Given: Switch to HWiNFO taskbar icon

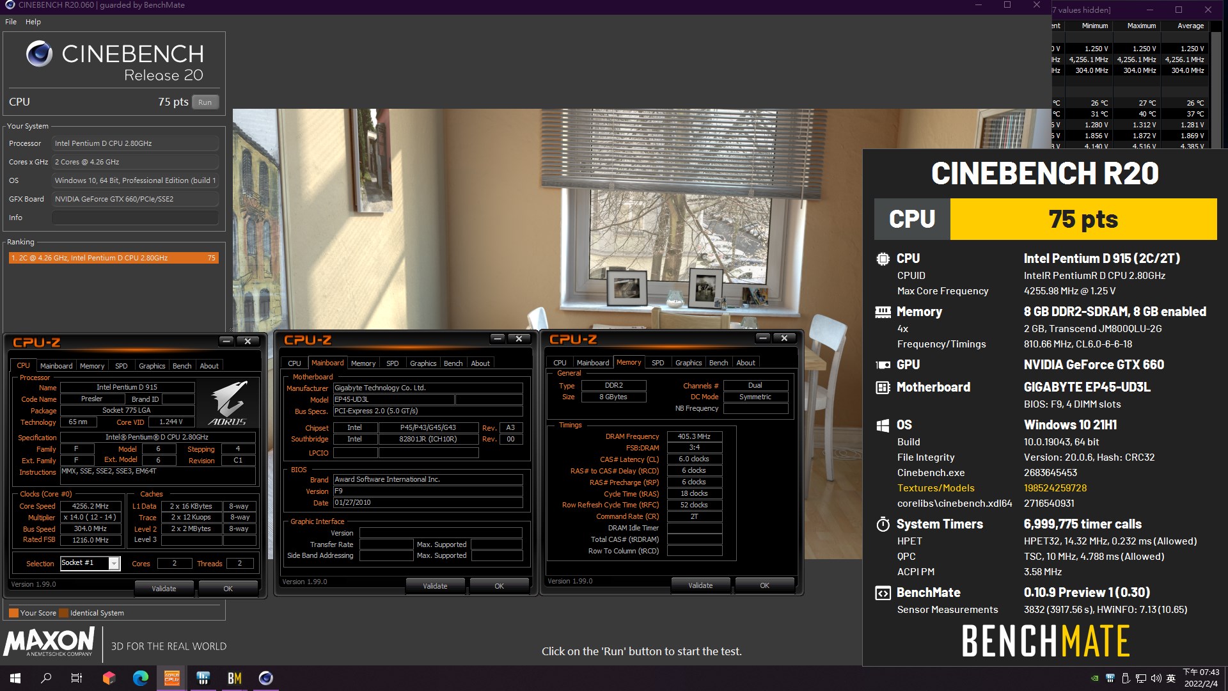Looking at the screenshot, I should point(203,678).
